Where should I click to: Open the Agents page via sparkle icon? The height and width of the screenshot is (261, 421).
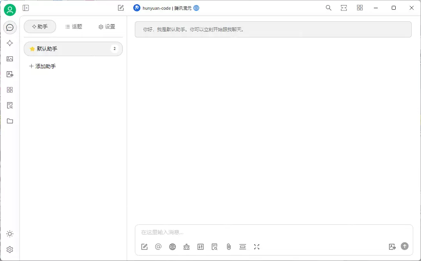pos(10,43)
